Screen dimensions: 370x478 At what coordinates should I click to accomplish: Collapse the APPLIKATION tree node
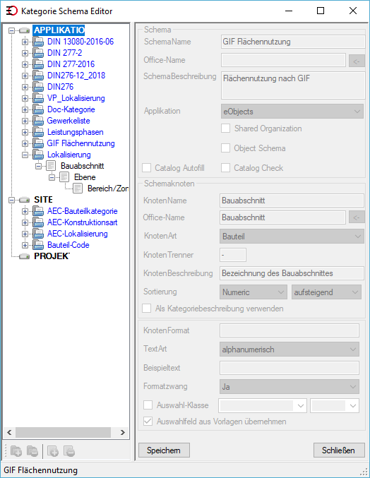(x=11, y=30)
